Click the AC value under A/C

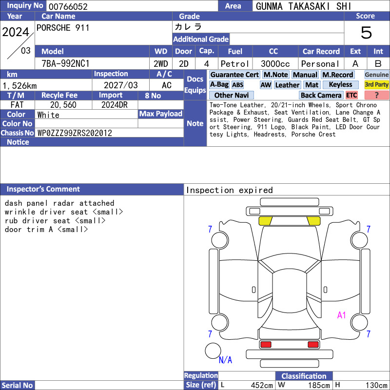(167, 85)
